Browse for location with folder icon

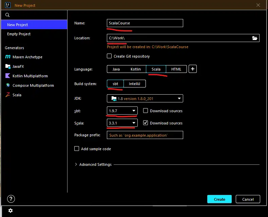[255, 38]
